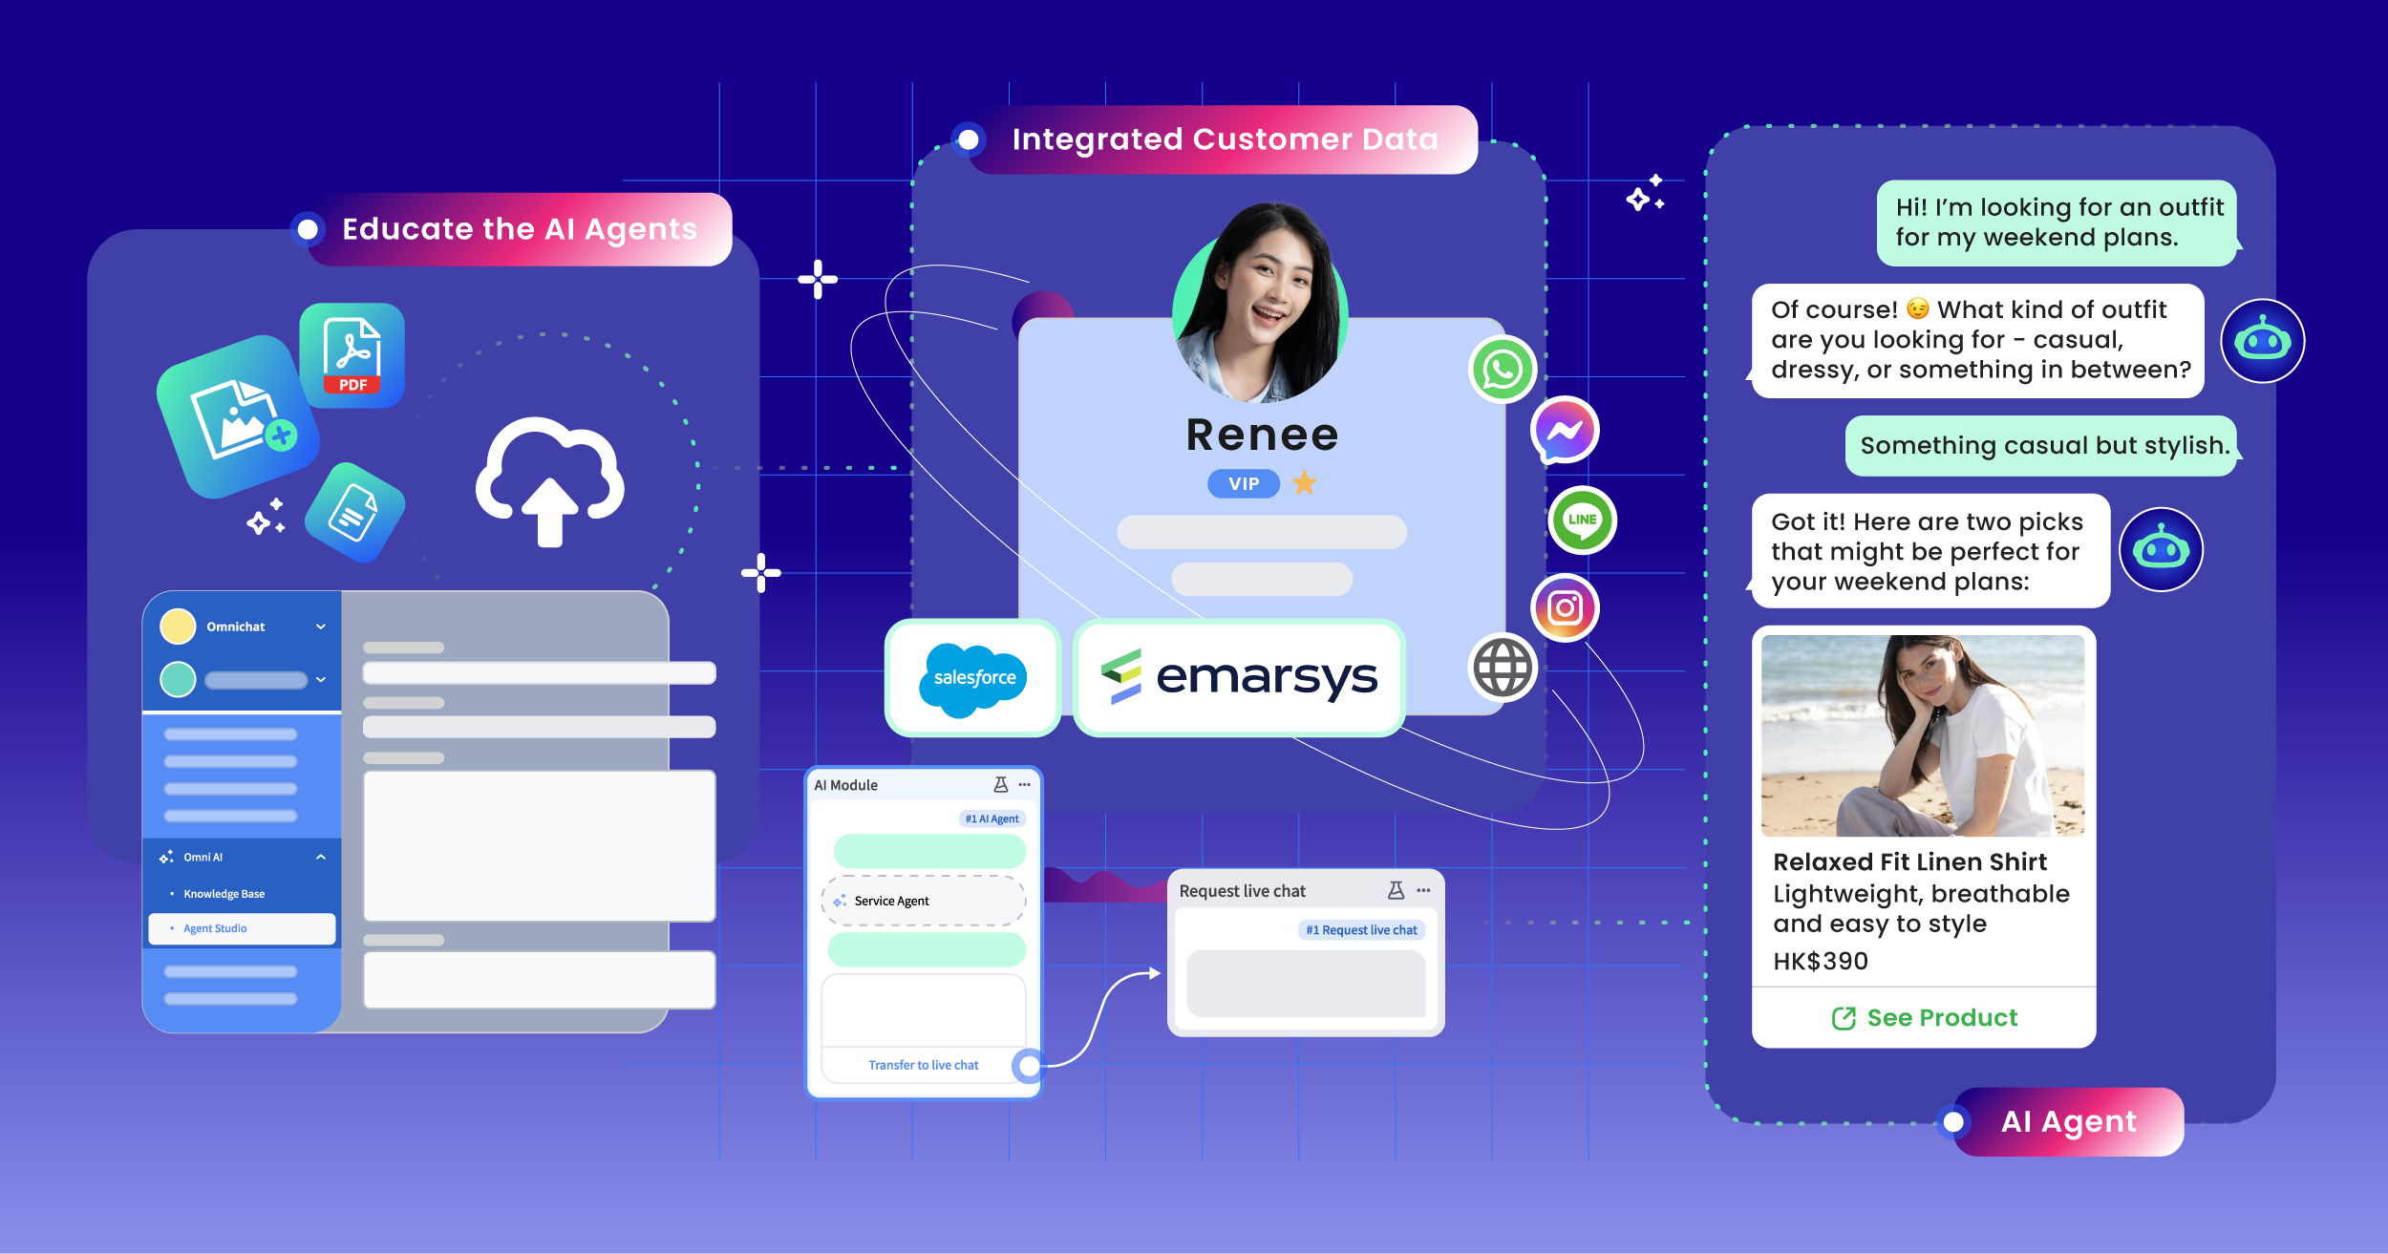Click the Messenger channel icon

tap(1565, 430)
